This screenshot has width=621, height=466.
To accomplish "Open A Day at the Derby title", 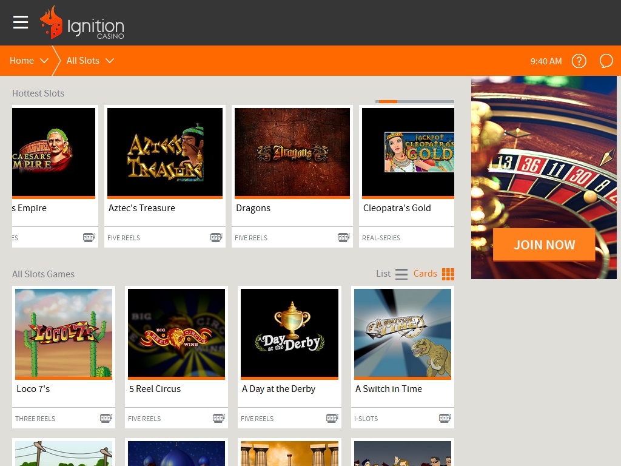I will point(278,389).
